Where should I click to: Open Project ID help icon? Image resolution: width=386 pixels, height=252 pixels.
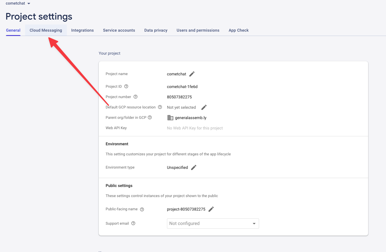coord(126,86)
